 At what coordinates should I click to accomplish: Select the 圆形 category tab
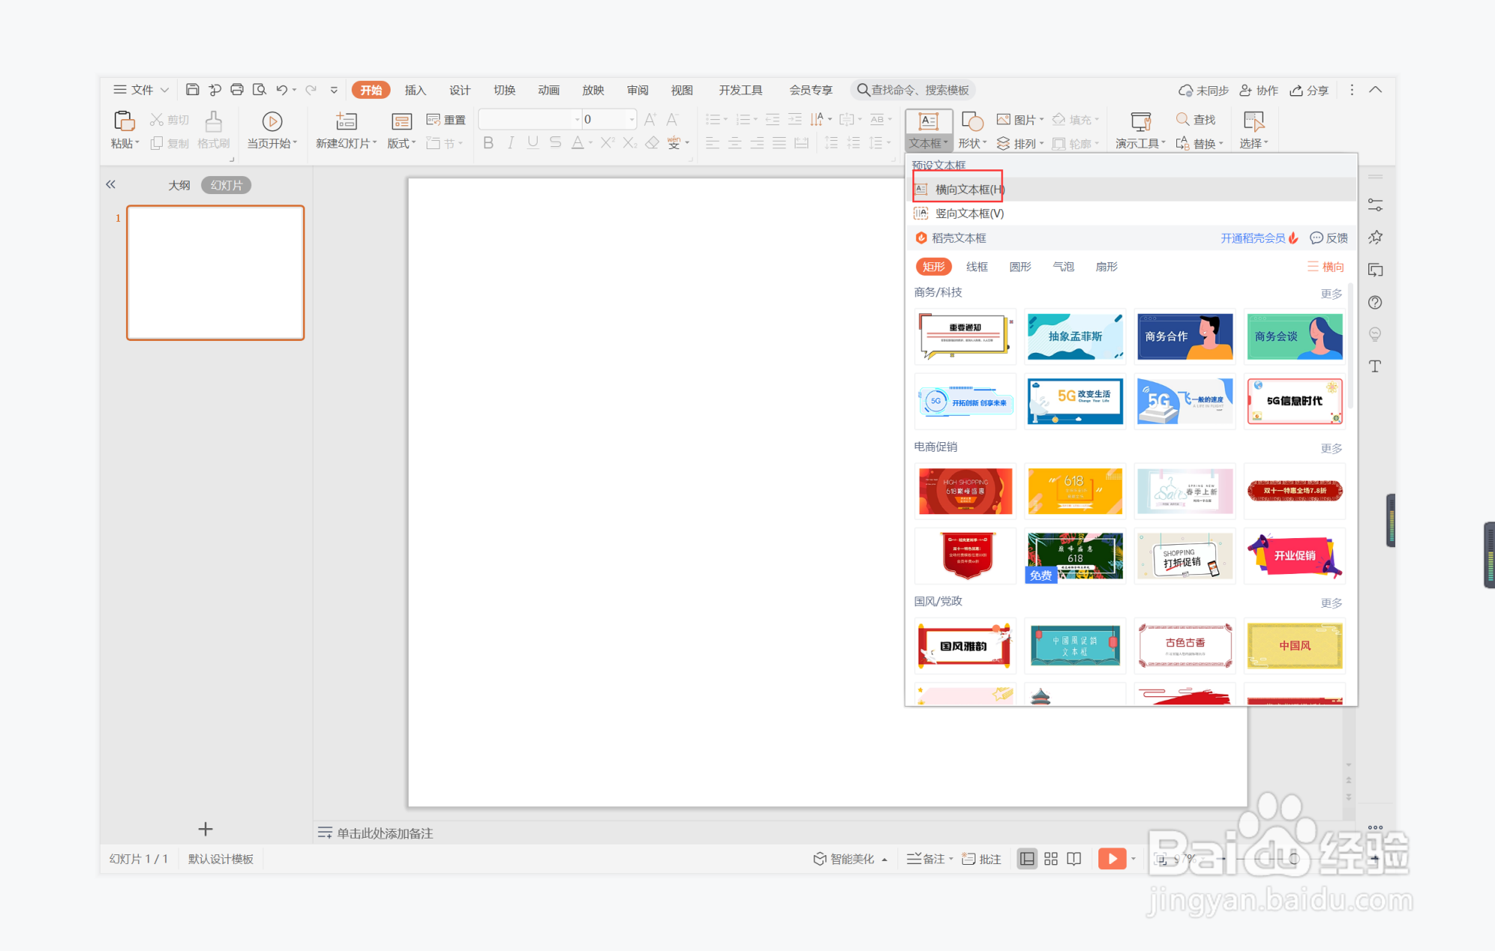coord(1020,267)
